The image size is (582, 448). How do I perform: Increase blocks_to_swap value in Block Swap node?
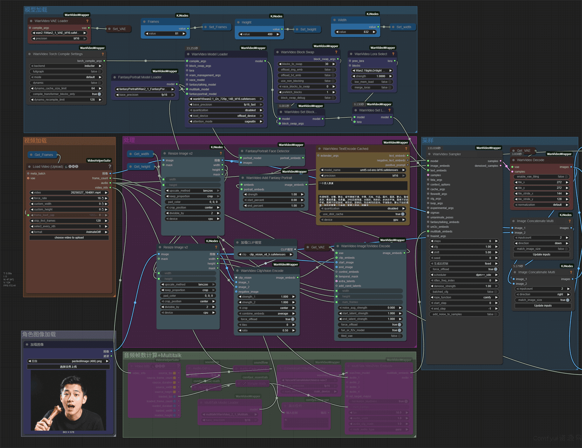pyautogui.click(x=334, y=64)
